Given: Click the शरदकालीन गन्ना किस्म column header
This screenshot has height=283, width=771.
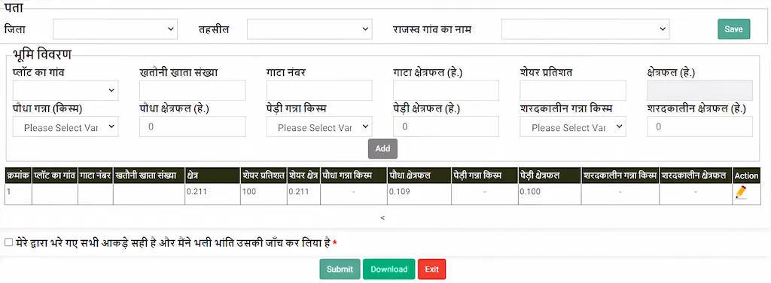Looking at the screenshot, I should pos(620,175).
